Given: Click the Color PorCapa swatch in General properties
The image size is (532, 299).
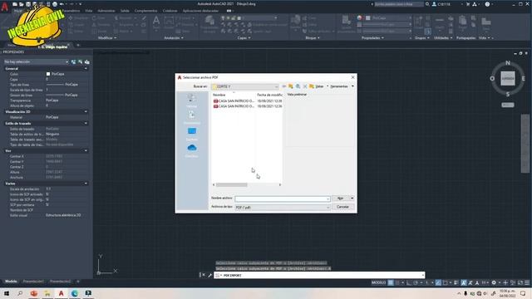Looking at the screenshot, I should 48,74.
